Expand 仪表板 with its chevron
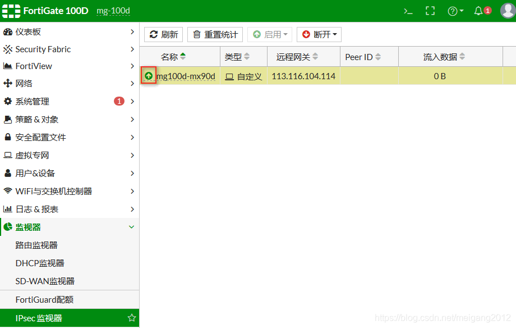This screenshot has height=328, width=516. pyautogui.click(x=132, y=31)
